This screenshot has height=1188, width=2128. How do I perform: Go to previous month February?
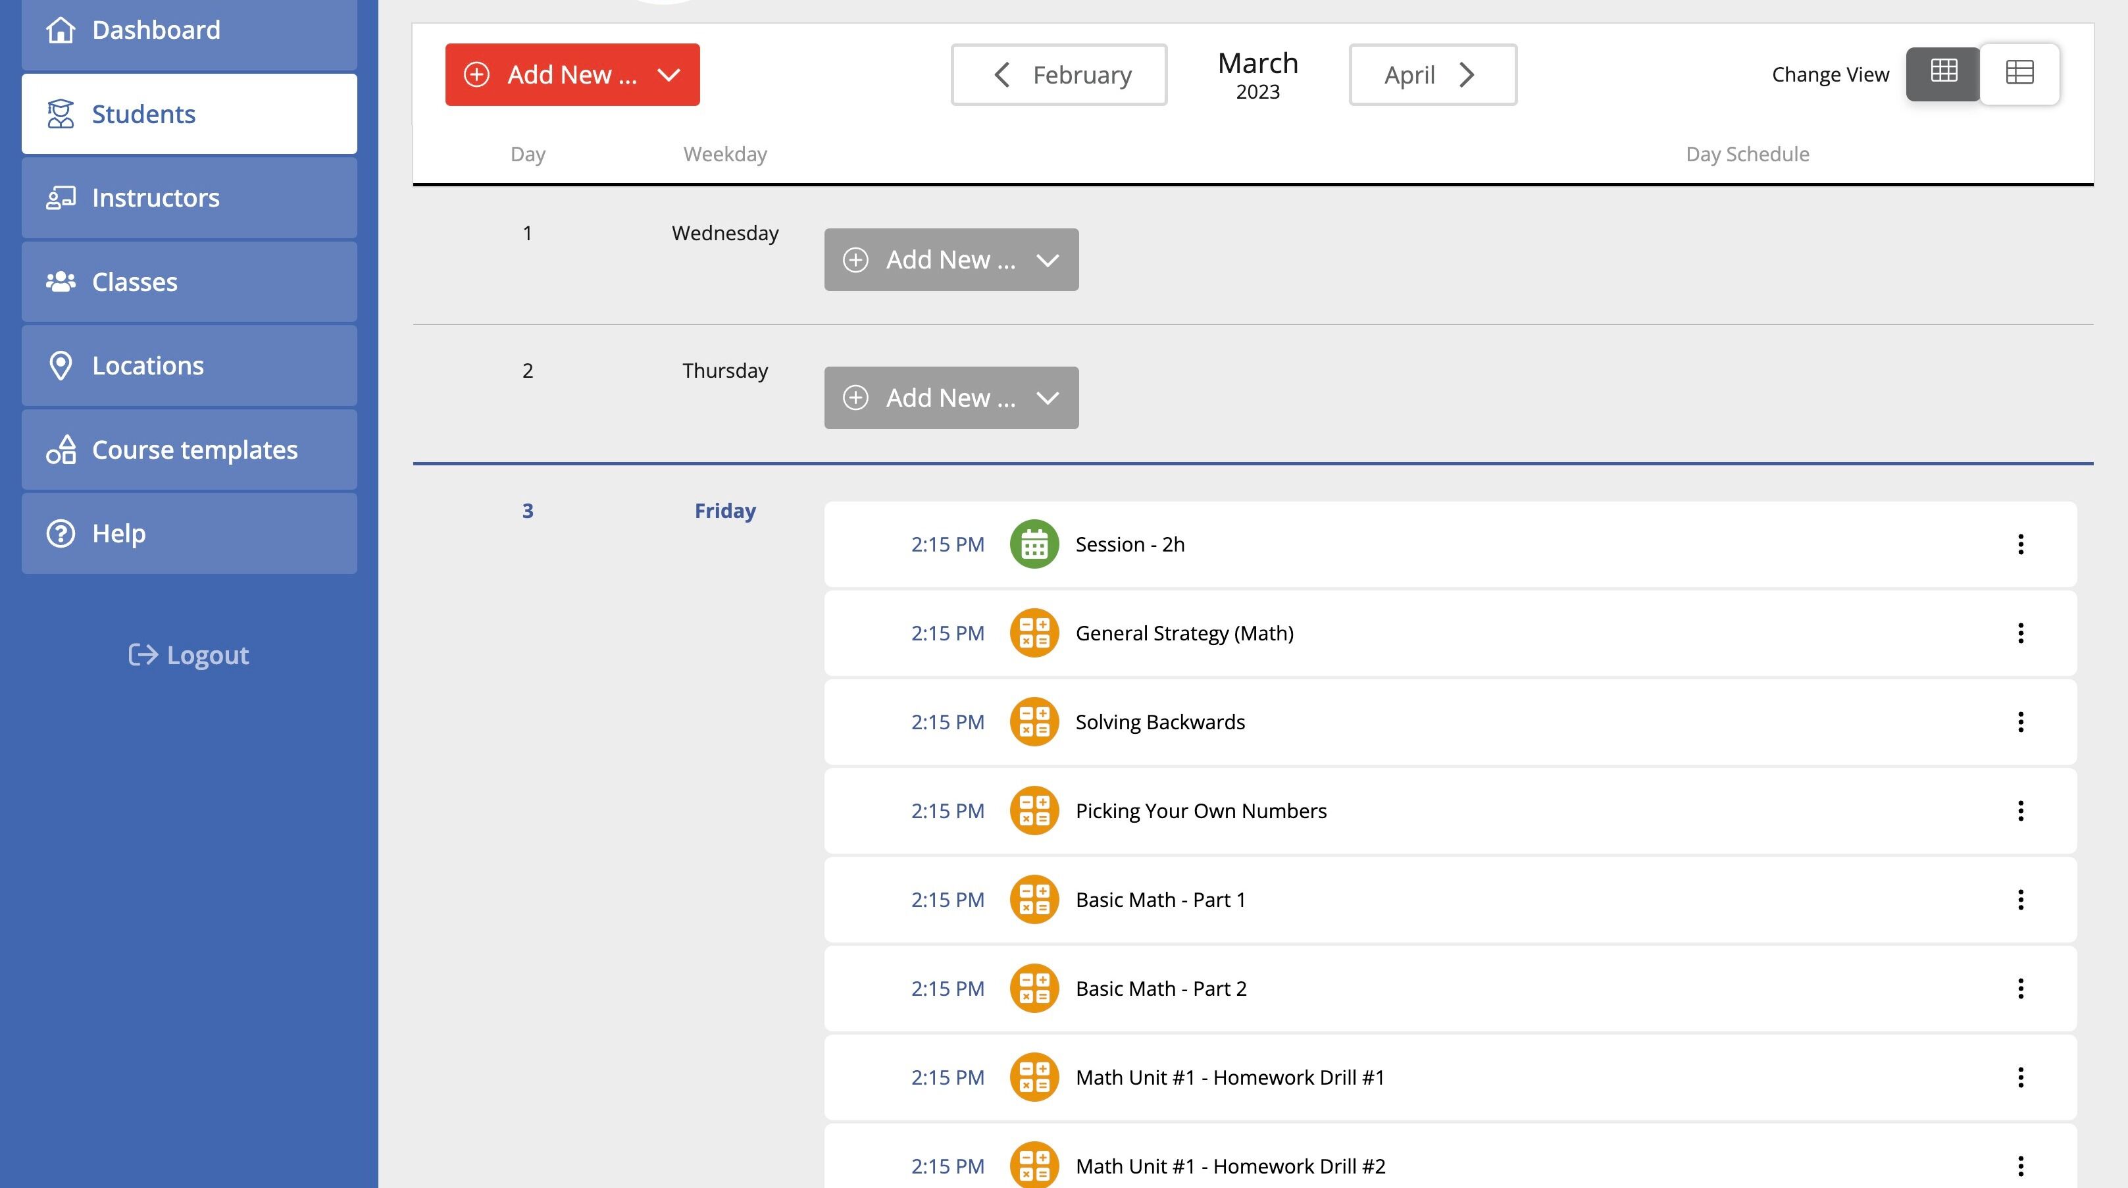click(1059, 74)
